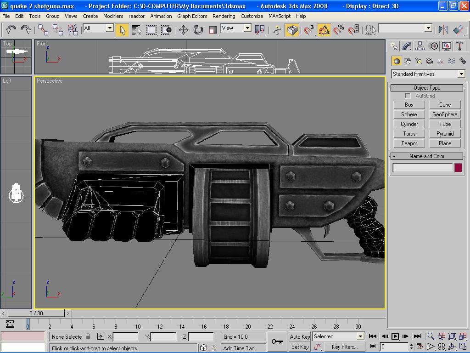Viewport: 470px width, 353px height.
Task: Open the Graph Editors menu
Action: point(192,16)
